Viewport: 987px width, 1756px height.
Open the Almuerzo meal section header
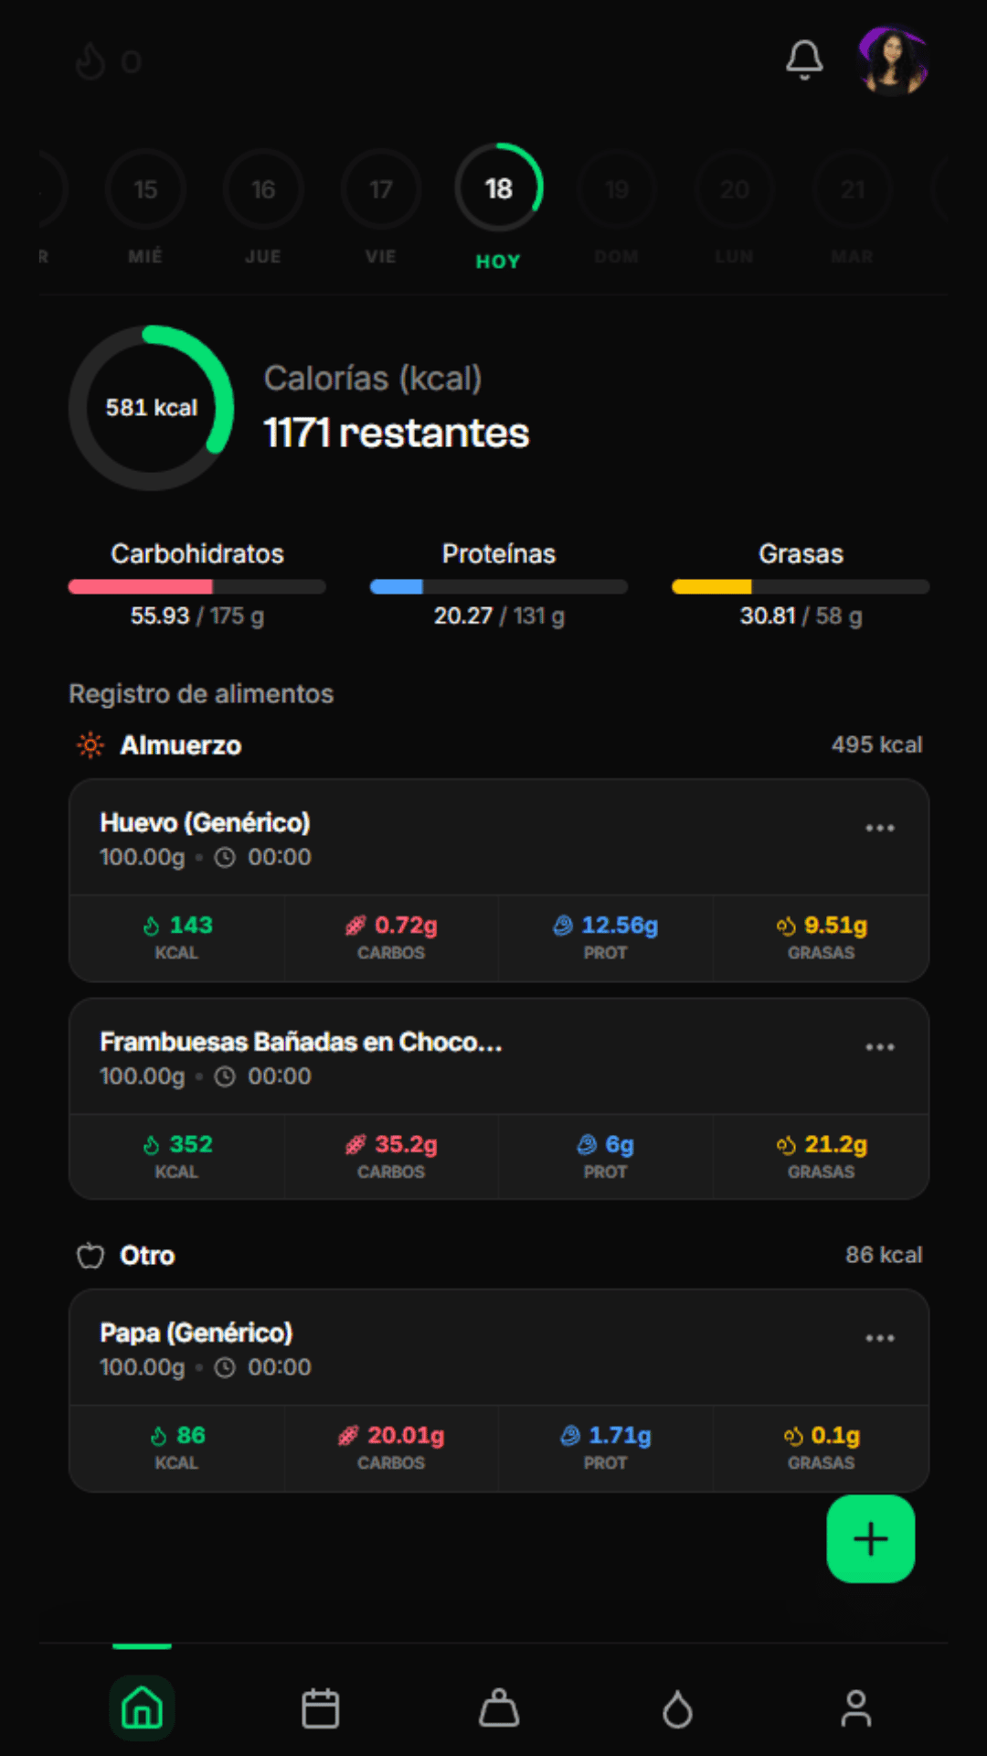pos(499,745)
